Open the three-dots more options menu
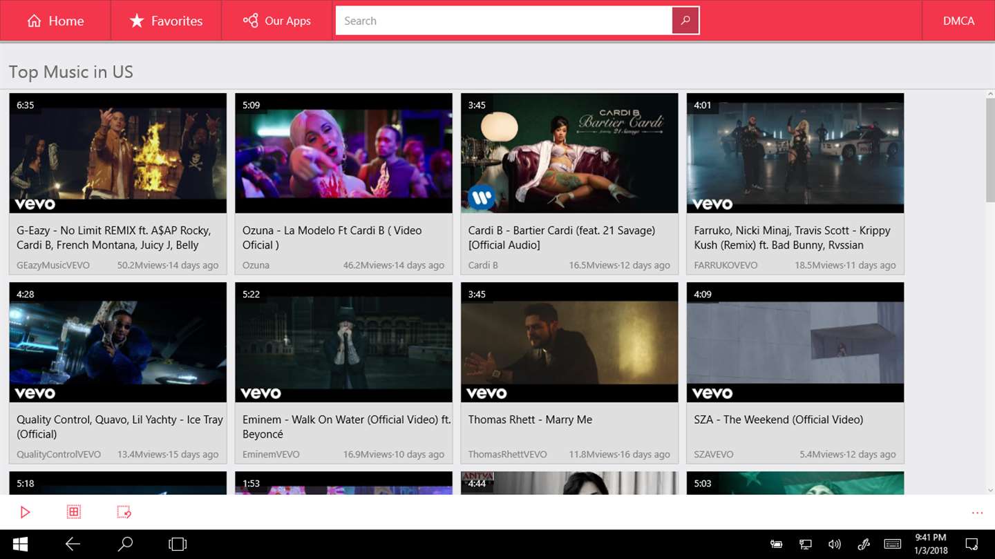 click(977, 513)
